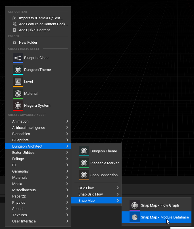The height and width of the screenshot is (229, 194).
Task: Click the Quixel Content icon
Action: coord(14,30)
